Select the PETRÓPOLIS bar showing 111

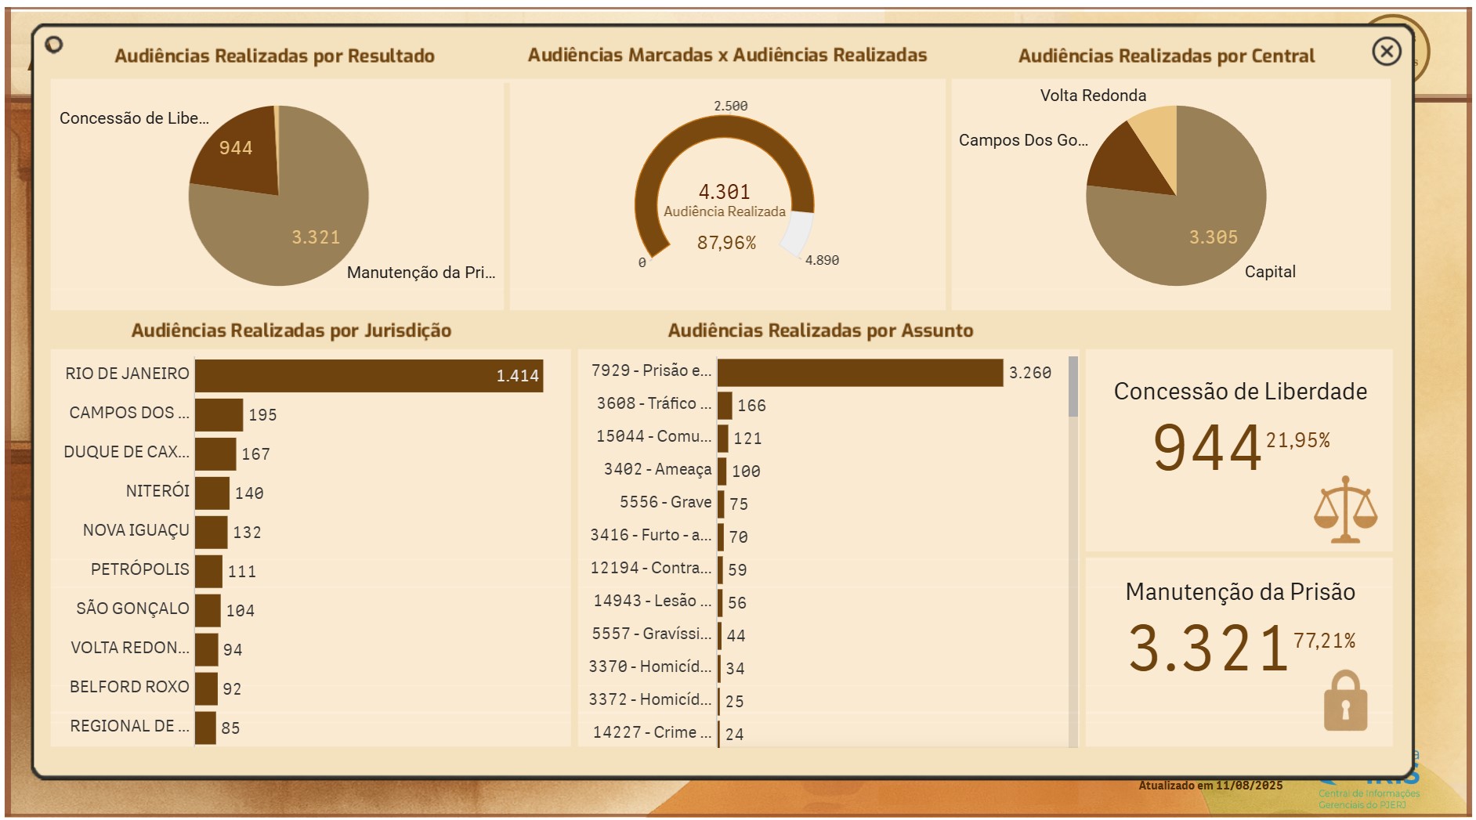[209, 572]
